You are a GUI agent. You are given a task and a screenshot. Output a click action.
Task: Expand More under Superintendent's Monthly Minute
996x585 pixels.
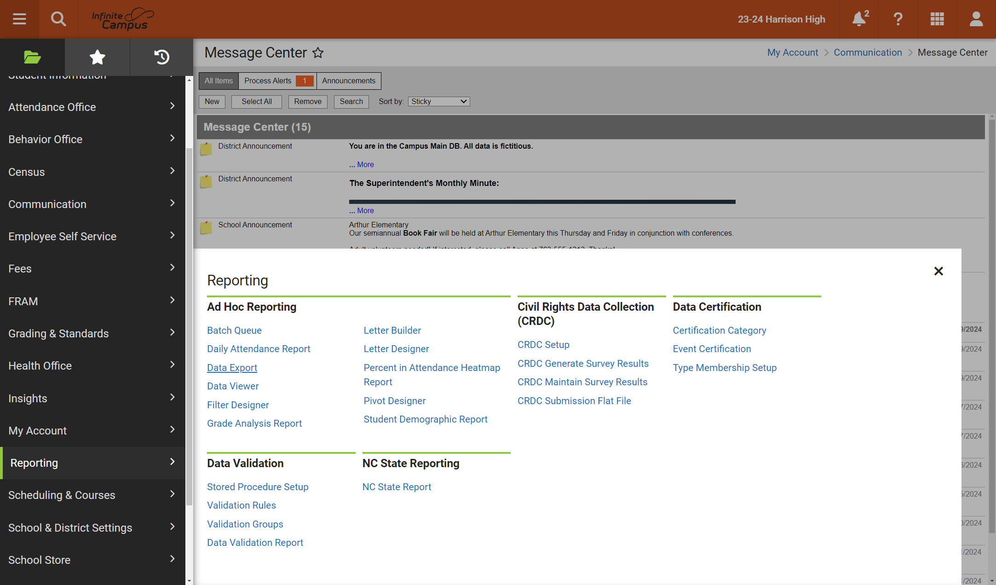362,210
